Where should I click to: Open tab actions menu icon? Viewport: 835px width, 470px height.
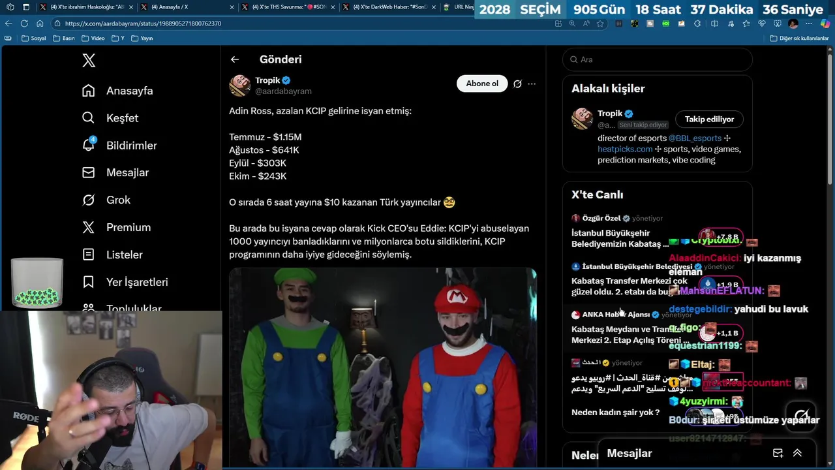[x=26, y=7]
